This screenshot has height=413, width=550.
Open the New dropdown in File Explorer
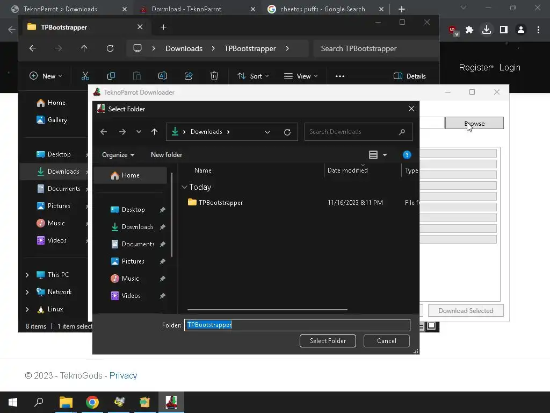(46, 76)
